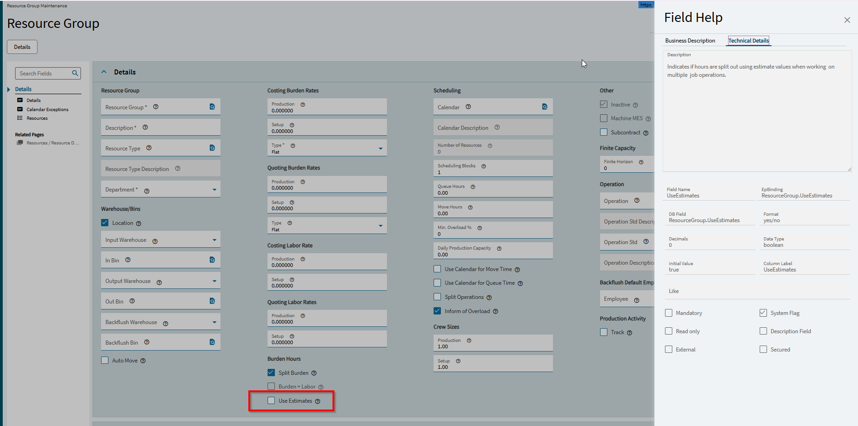Show field help for Use Estimates
This screenshot has height=426, width=858.
pos(317,401)
